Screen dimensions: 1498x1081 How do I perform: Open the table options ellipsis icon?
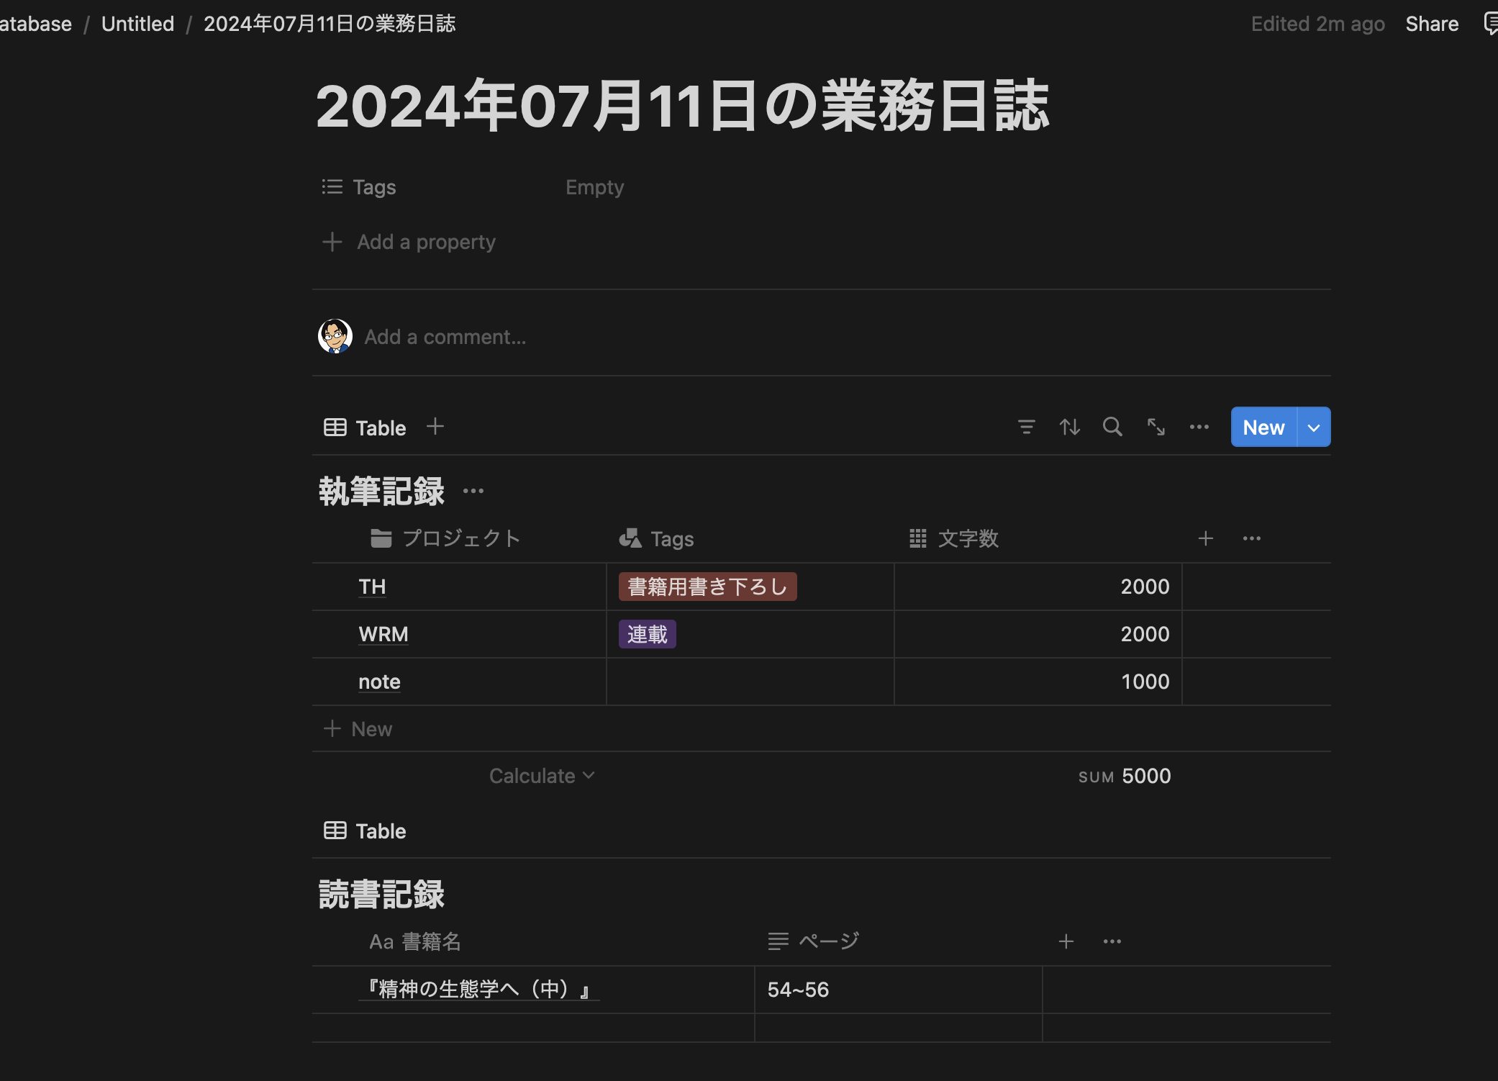click(x=1199, y=427)
